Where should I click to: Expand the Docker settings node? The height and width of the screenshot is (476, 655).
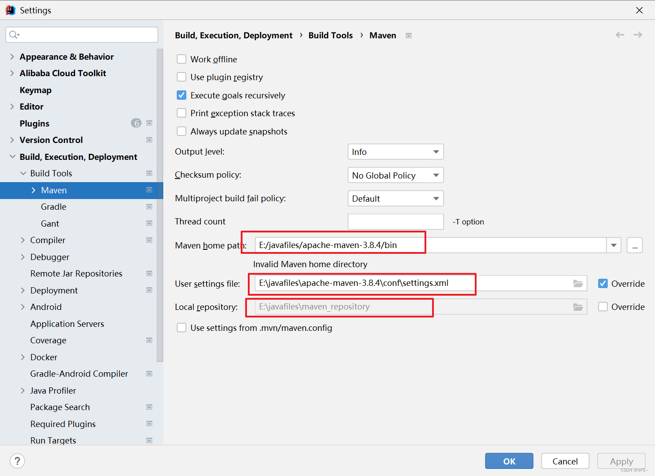tap(23, 357)
